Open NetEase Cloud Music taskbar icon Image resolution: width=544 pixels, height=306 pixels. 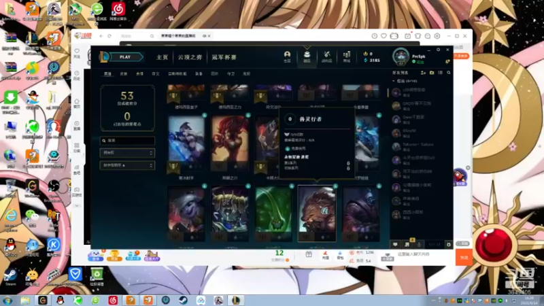(113, 301)
